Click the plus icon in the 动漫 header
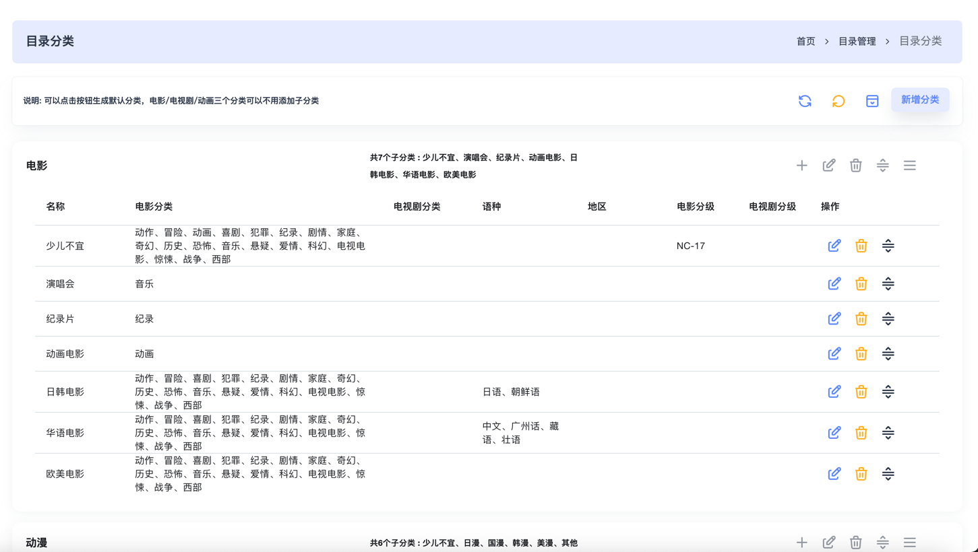Image resolution: width=978 pixels, height=552 pixels. (801, 543)
